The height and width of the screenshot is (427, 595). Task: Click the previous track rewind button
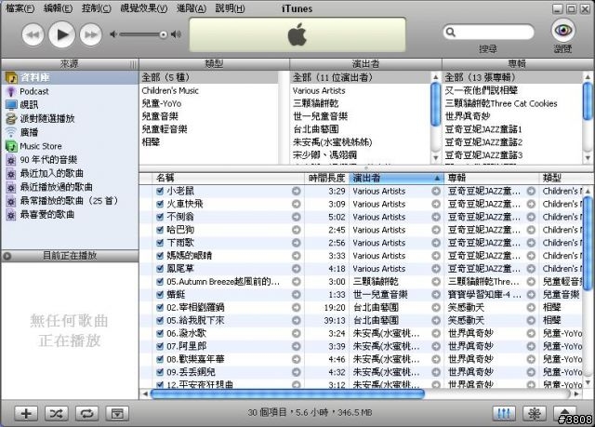point(33,35)
